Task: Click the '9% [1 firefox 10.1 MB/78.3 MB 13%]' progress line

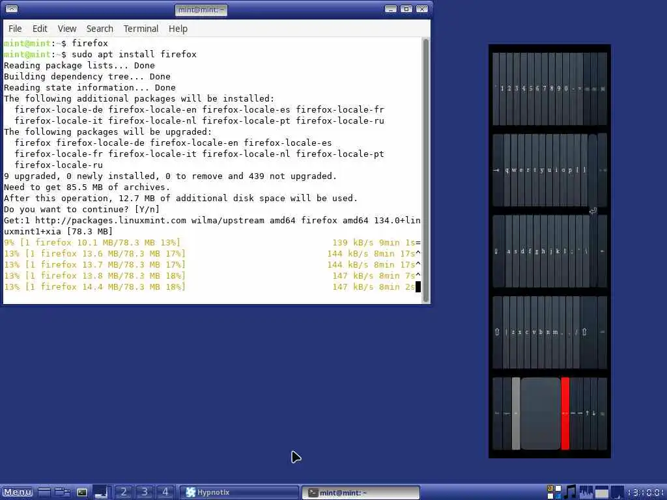Action: [x=92, y=242]
